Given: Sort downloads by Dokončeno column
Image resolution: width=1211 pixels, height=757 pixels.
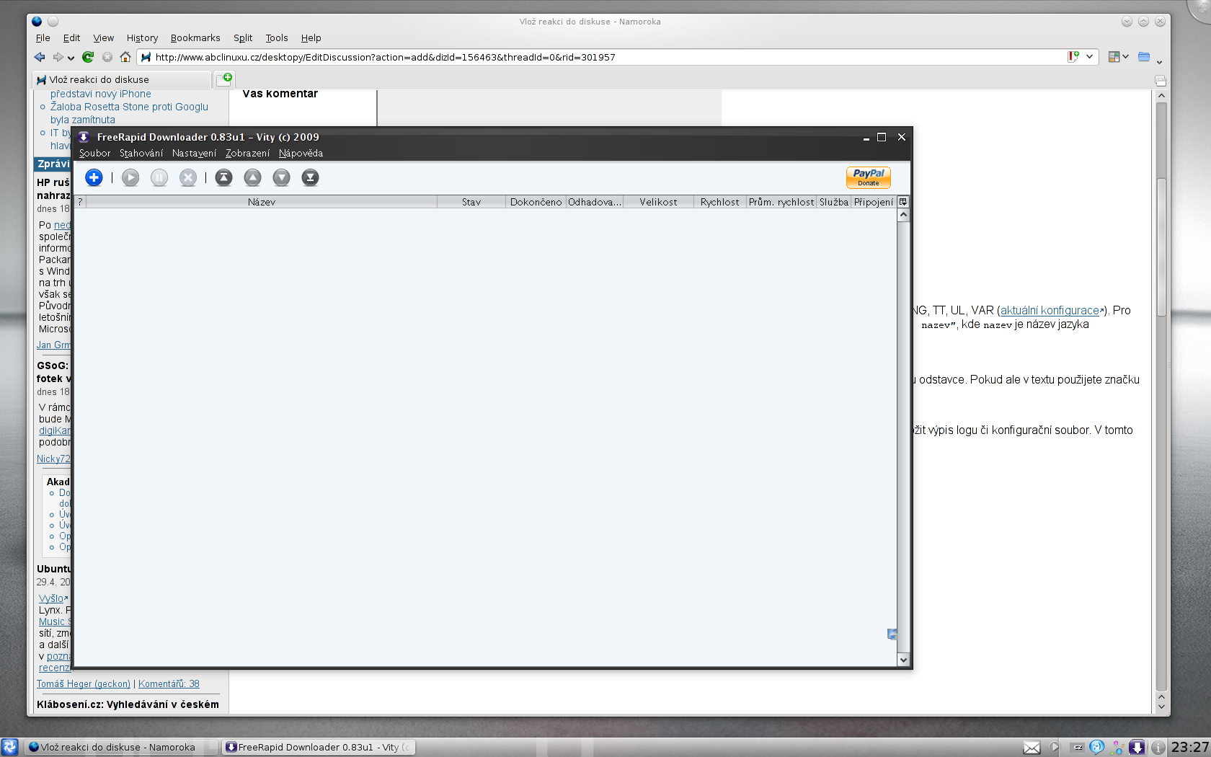Looking at the screenshot, I should [536, 202].
